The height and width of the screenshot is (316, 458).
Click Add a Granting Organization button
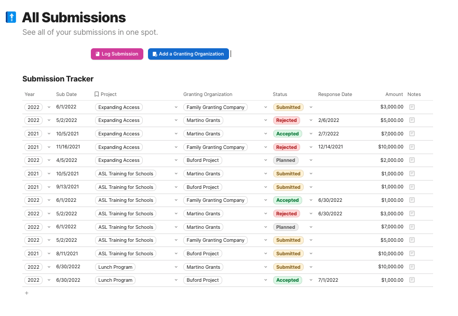188,54
